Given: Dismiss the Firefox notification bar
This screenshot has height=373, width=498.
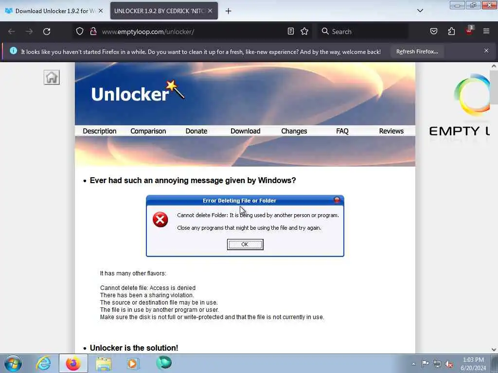Looking at the screenshot, I should [x=486, y=51].
